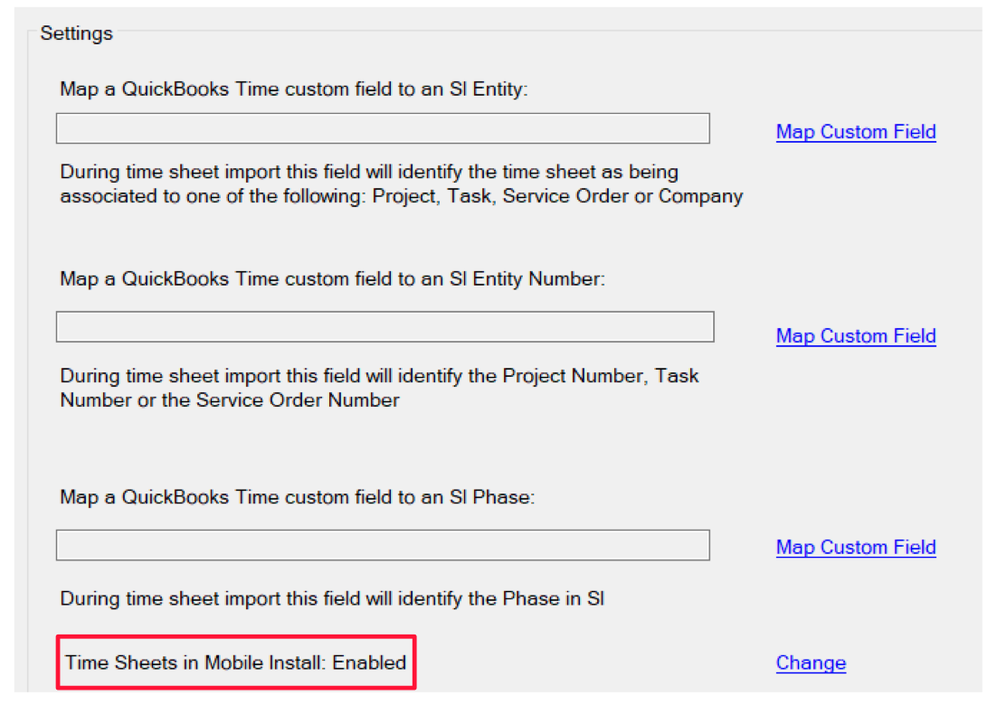Screen dimensions: 997x705
Task: Click 'Service Order Number' in the second description
Action: 298,400
